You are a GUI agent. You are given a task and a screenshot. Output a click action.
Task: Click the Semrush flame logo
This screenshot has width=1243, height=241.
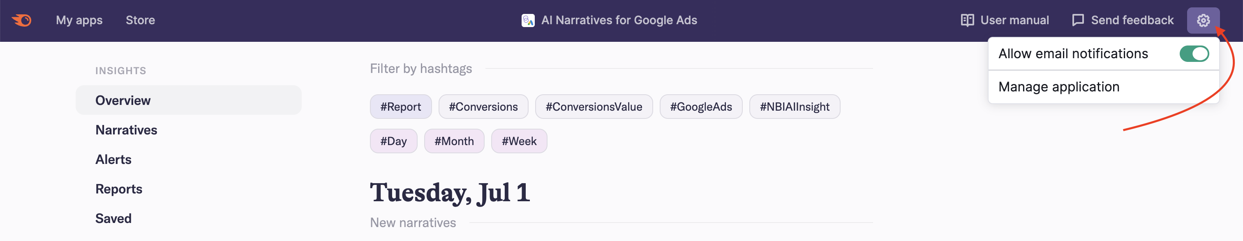point(22,20)
